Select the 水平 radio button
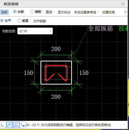129x130 pixels. (x=2, y=20)
